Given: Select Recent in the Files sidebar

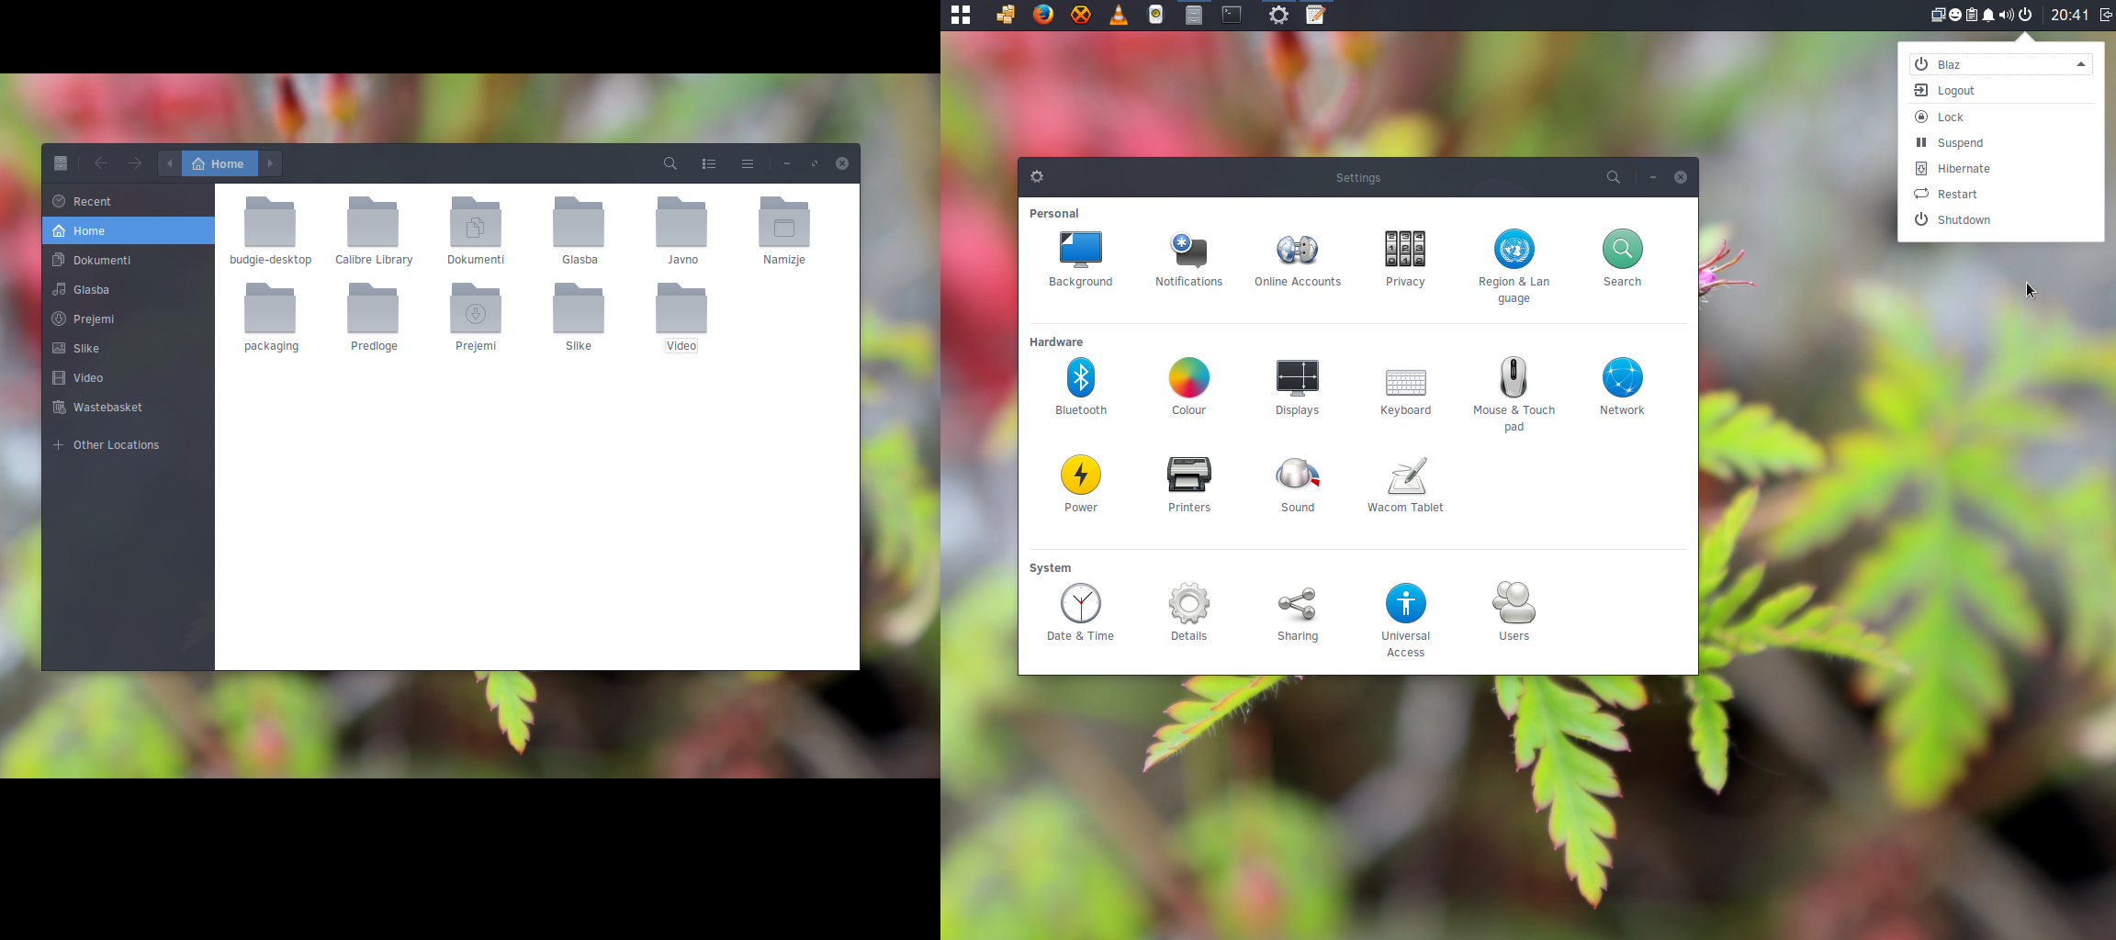Looking at the screenshot, I should tap(129, 201).
